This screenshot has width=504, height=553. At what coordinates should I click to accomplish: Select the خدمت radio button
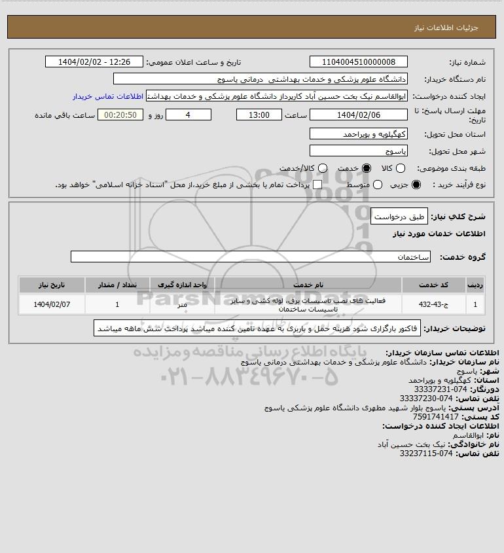click(x=367, y=169)
